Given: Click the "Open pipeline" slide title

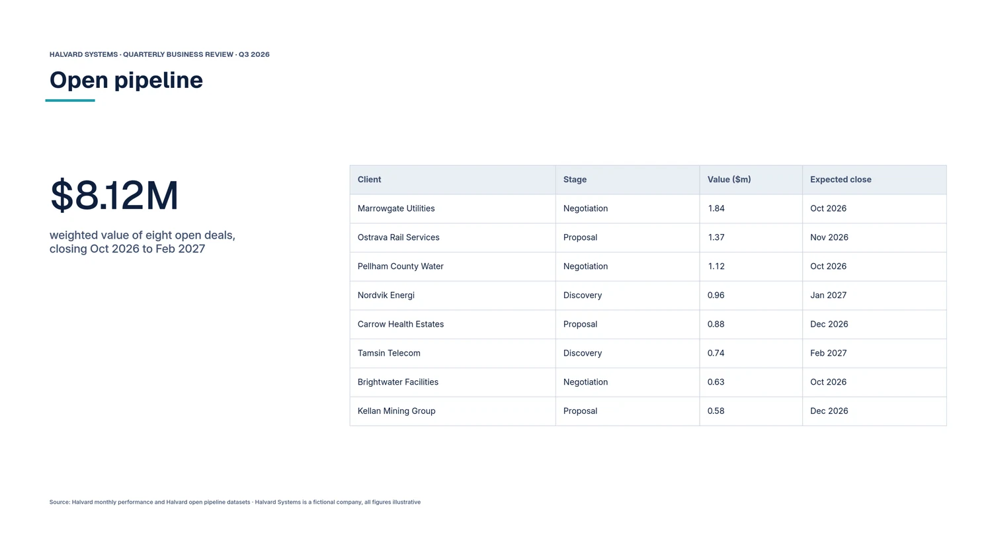Looking at the screenshot, I should [x=126, y=80].
